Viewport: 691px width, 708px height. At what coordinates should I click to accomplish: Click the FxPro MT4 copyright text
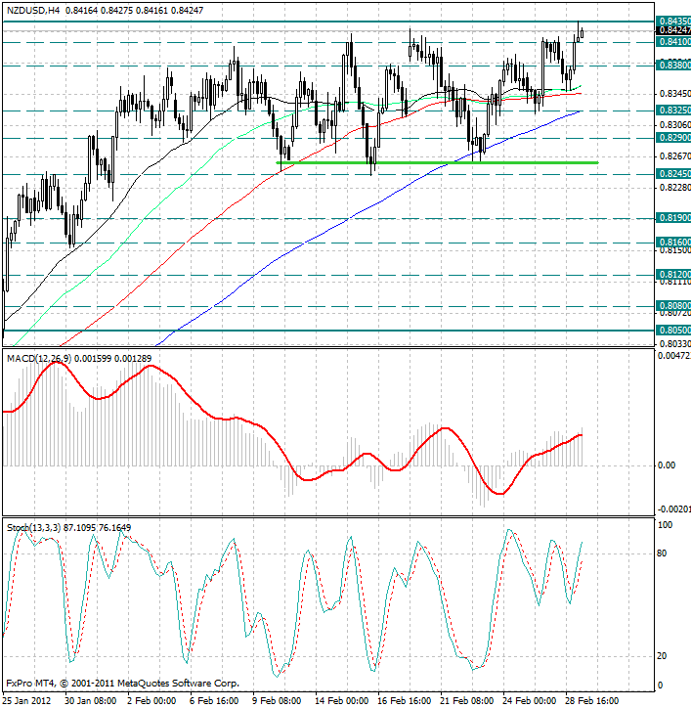pos(122,684)
